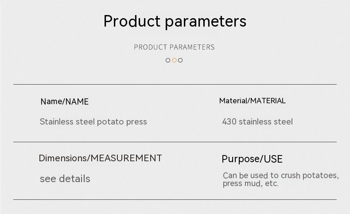
Task: Click the "press mud, etc." text line
Action: (x=250, y=183)
